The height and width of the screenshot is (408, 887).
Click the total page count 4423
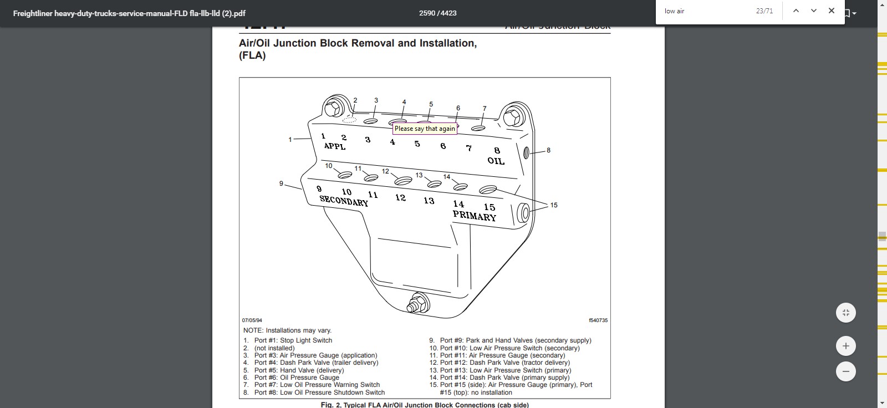tap(448, 13)
